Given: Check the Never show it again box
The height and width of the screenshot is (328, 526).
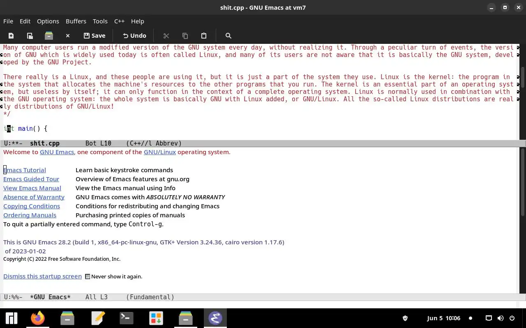Looking at the screenshot, I should [88, 276].
